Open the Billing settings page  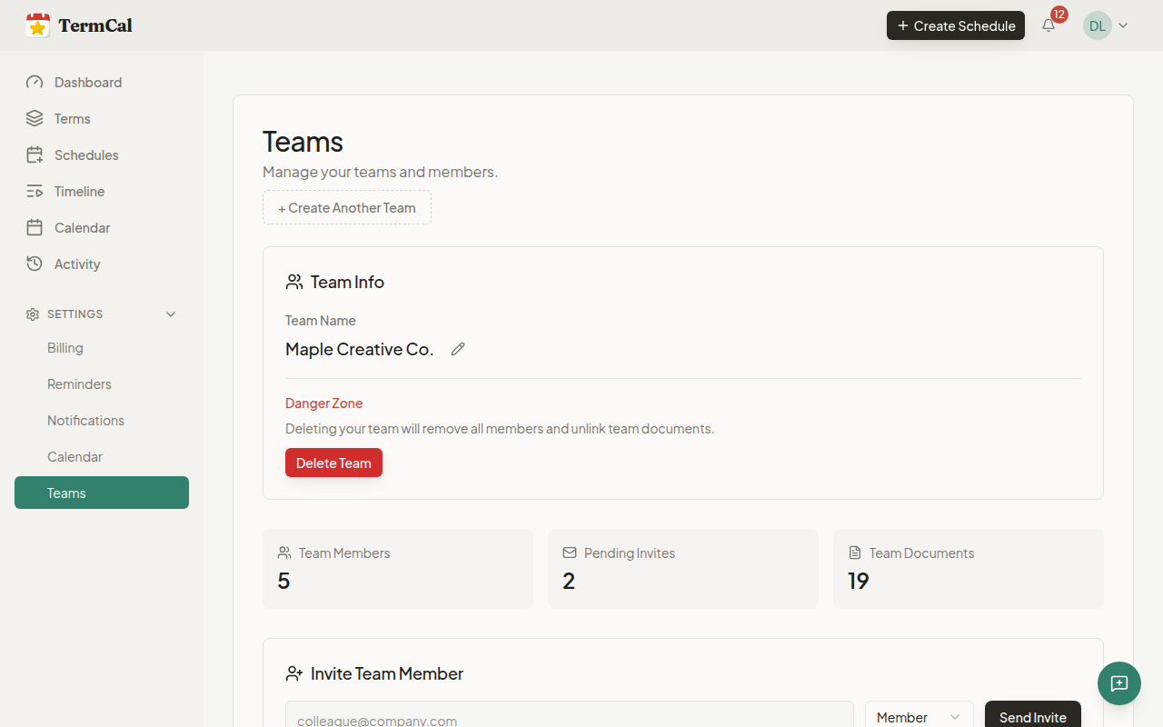65,347
